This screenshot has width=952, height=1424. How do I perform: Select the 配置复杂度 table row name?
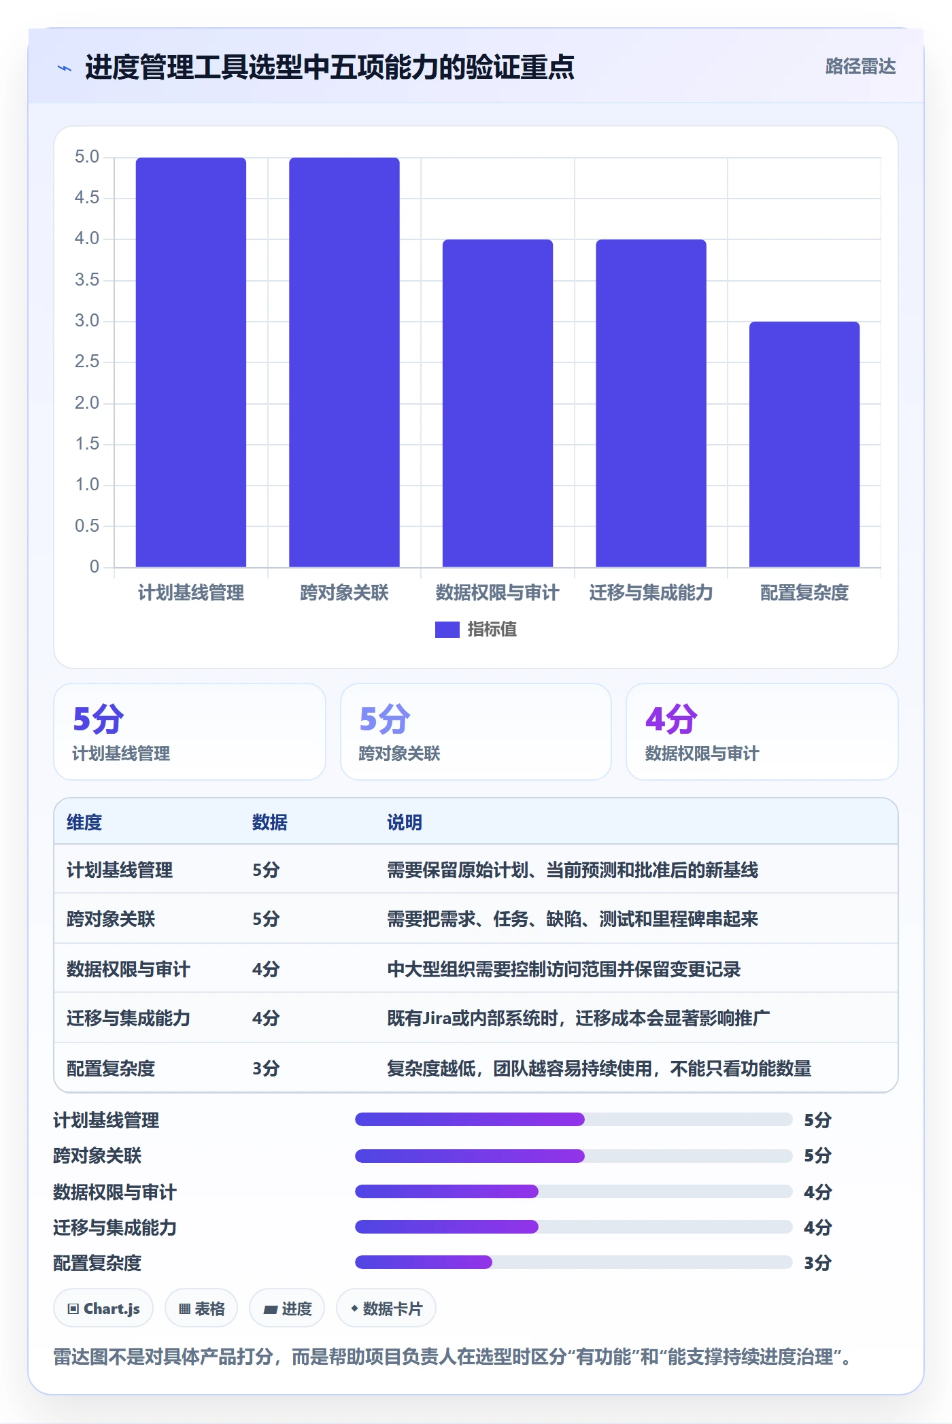[111, 1068]
